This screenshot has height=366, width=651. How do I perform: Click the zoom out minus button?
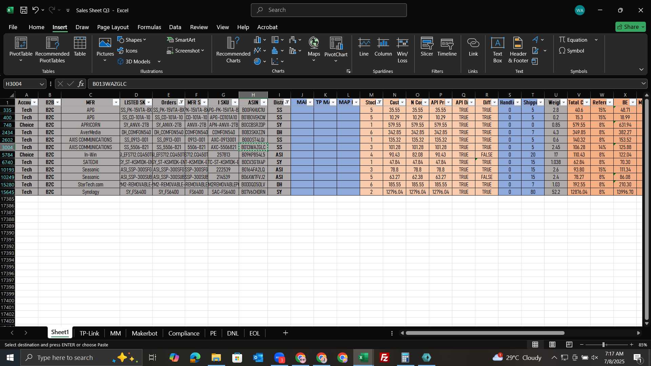(582, 345)
